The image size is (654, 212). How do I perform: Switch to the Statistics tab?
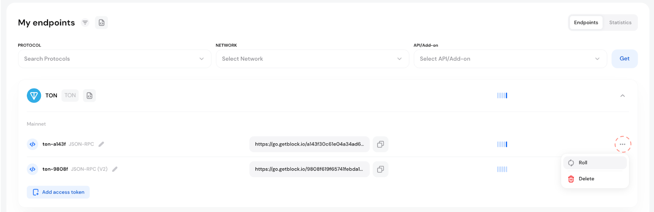pyautogui.click(x=620, y=22)
